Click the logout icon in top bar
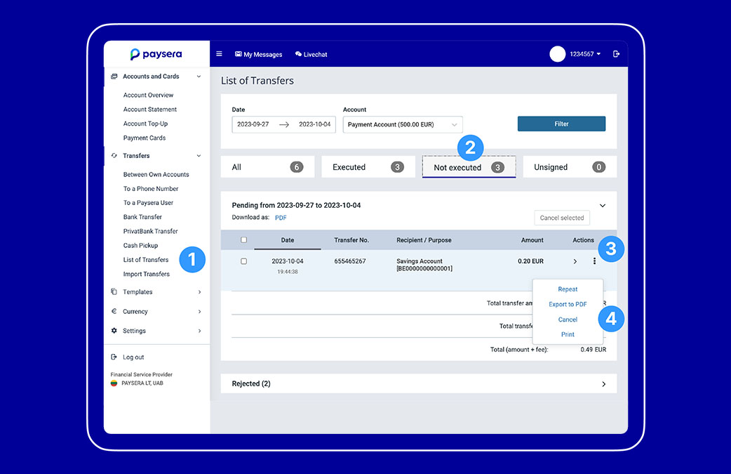The height and width of the screenshot is (474, 731). pos(616,54)
